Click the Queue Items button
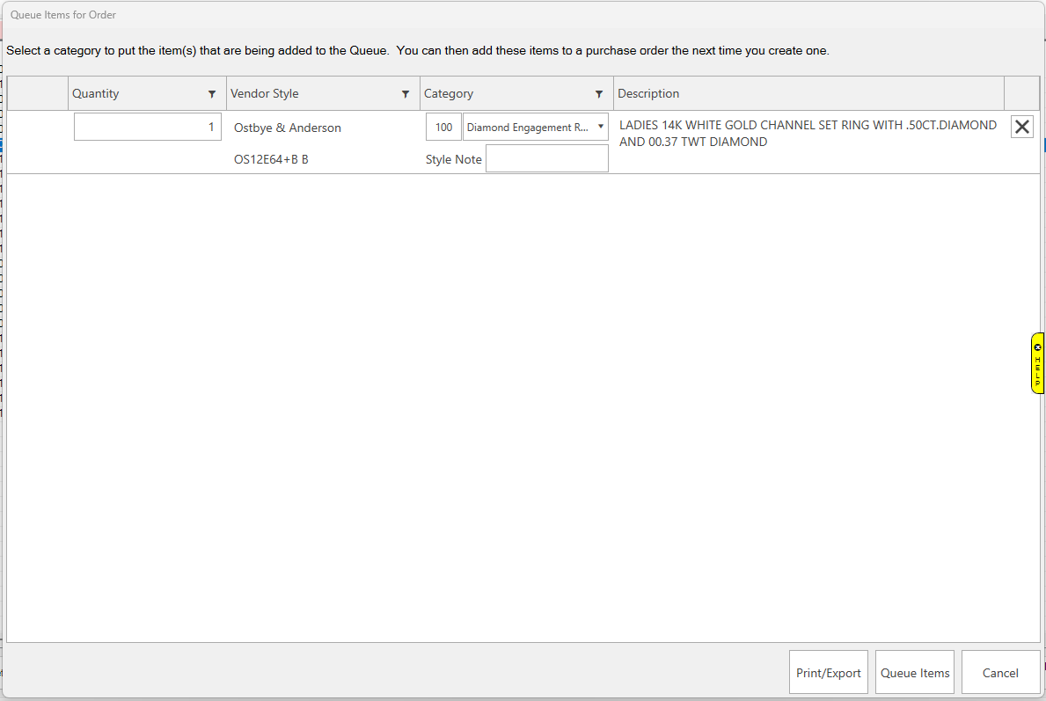The width and height of the screenshot is (1046, 701). 915,673
